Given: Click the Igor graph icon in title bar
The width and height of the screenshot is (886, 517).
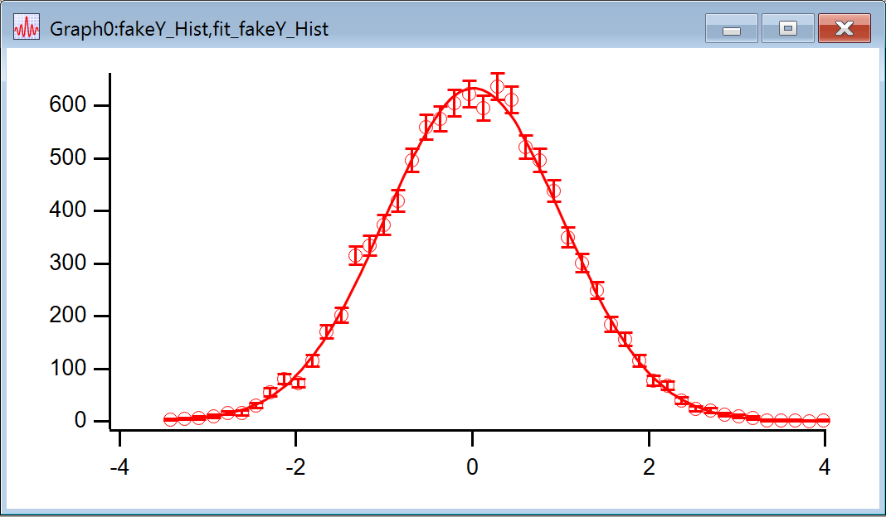Looking at the screenshot, I should [27, 29].
